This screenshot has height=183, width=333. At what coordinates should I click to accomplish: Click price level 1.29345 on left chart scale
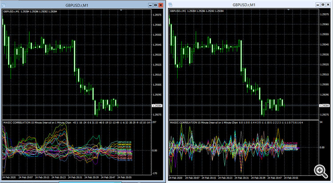[157, 45]
